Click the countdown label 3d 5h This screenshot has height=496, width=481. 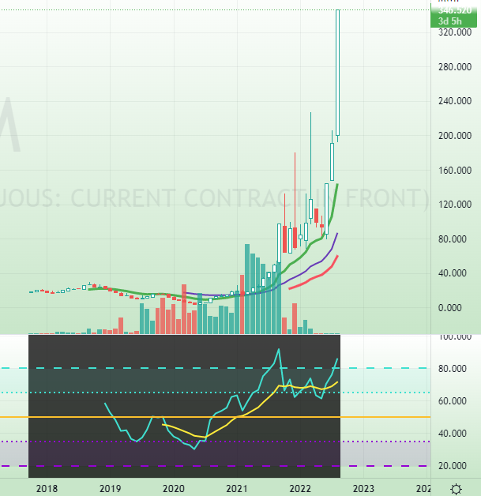click(449, 21)
